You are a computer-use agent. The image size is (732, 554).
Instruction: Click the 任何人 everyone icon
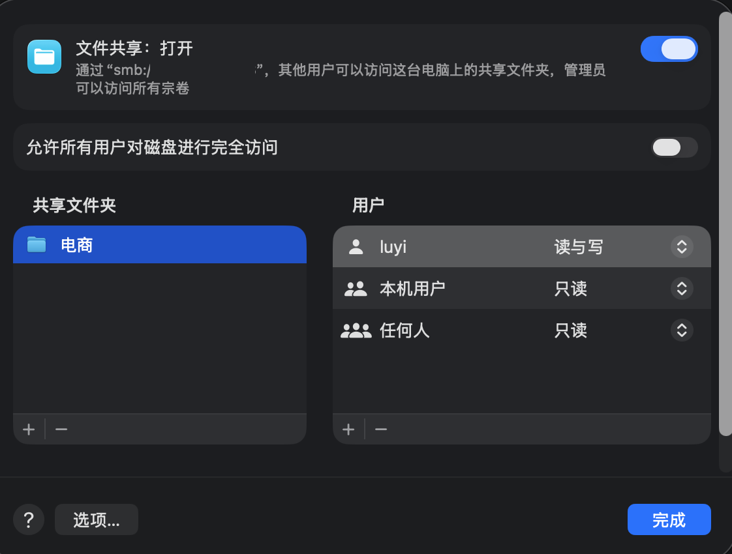356,330
